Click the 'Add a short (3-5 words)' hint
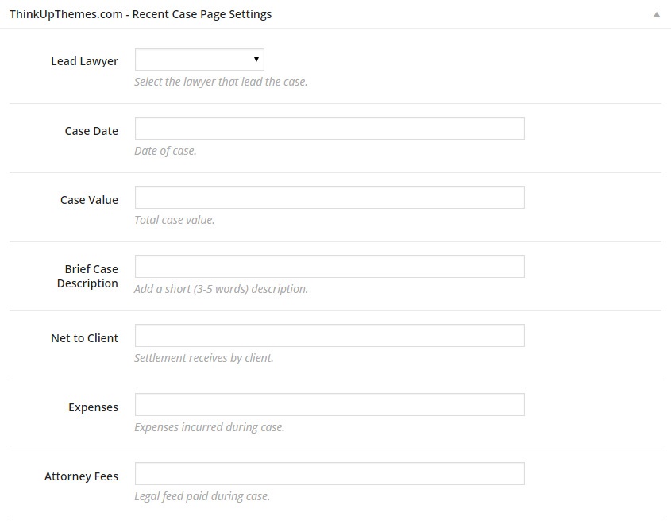Image resolution: width=671 pixels, height=528 pixels. click(221, 289)
